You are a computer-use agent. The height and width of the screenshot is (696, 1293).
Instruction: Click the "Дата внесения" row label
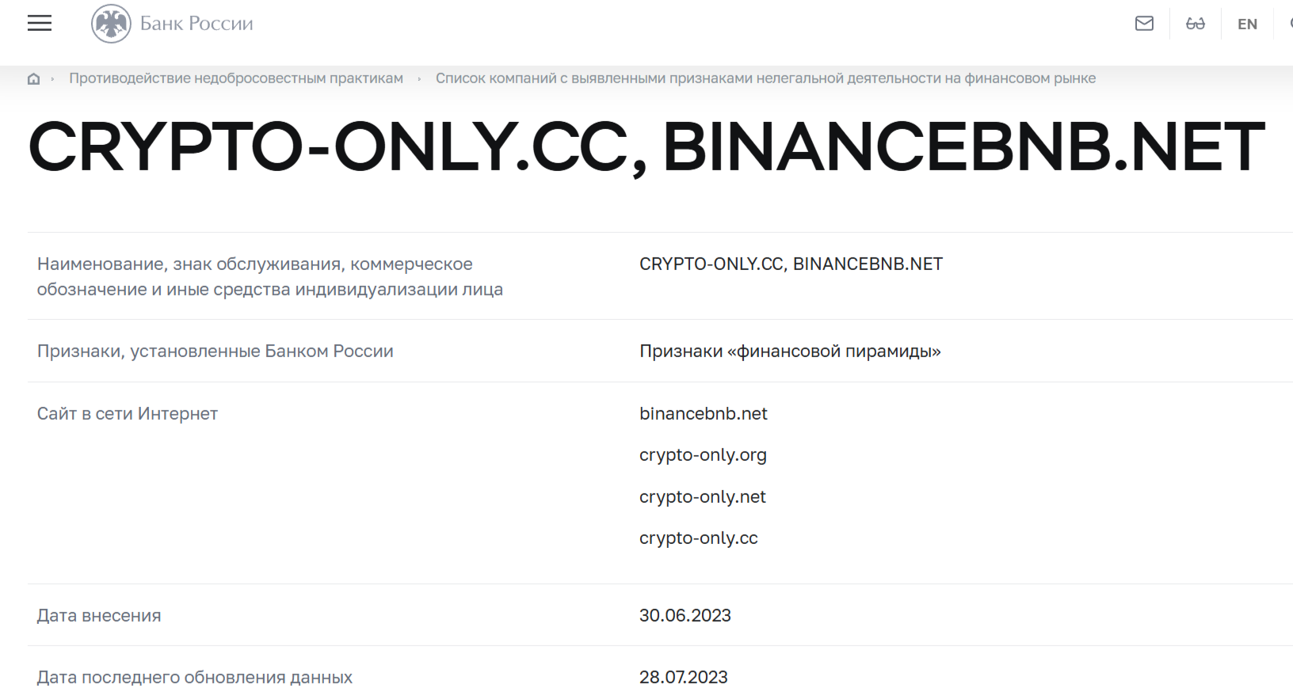(x=99, y=615)
